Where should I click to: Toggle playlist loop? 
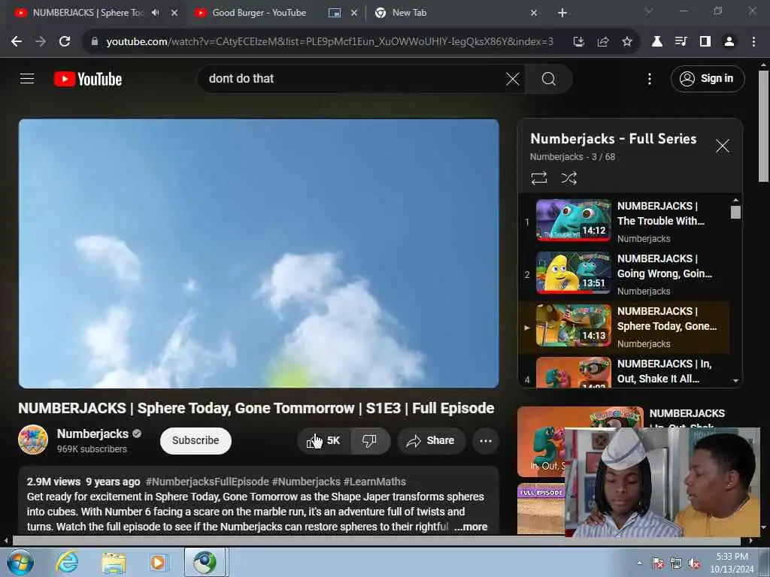[538, 177]
